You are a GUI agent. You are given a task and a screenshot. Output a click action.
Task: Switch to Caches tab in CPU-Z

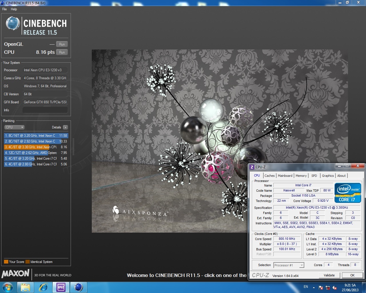pyautogui.click(x=269, y=176)
